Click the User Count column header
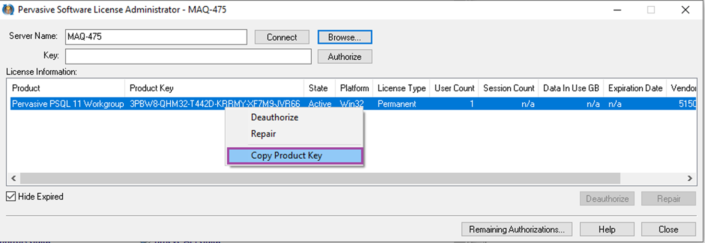 pyautogui.click(x=454, y=88)
